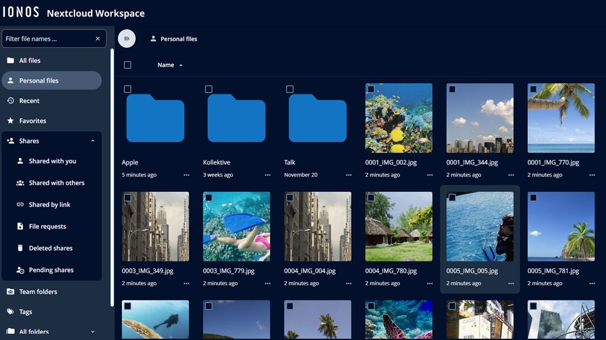606x340 pixels.
Task: View Deleted shares
Action: (x=50, y=248)
